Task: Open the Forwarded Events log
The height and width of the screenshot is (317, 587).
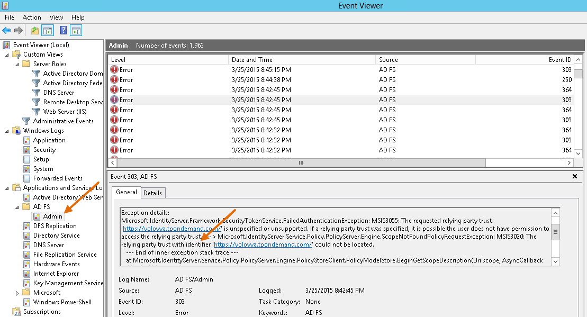Action: pyautogui.click(x=58, y=178)
